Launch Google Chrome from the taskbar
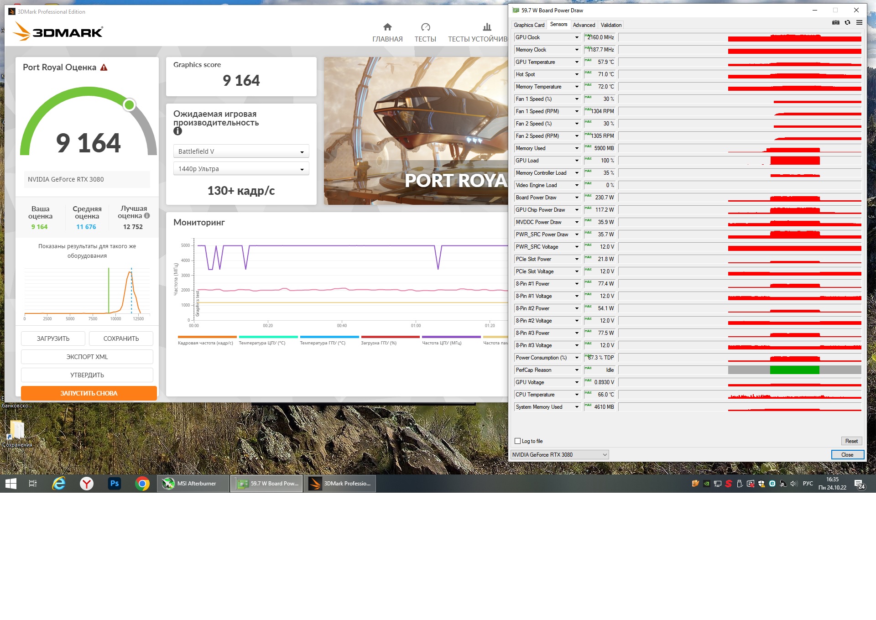 [x=142, y=484]
